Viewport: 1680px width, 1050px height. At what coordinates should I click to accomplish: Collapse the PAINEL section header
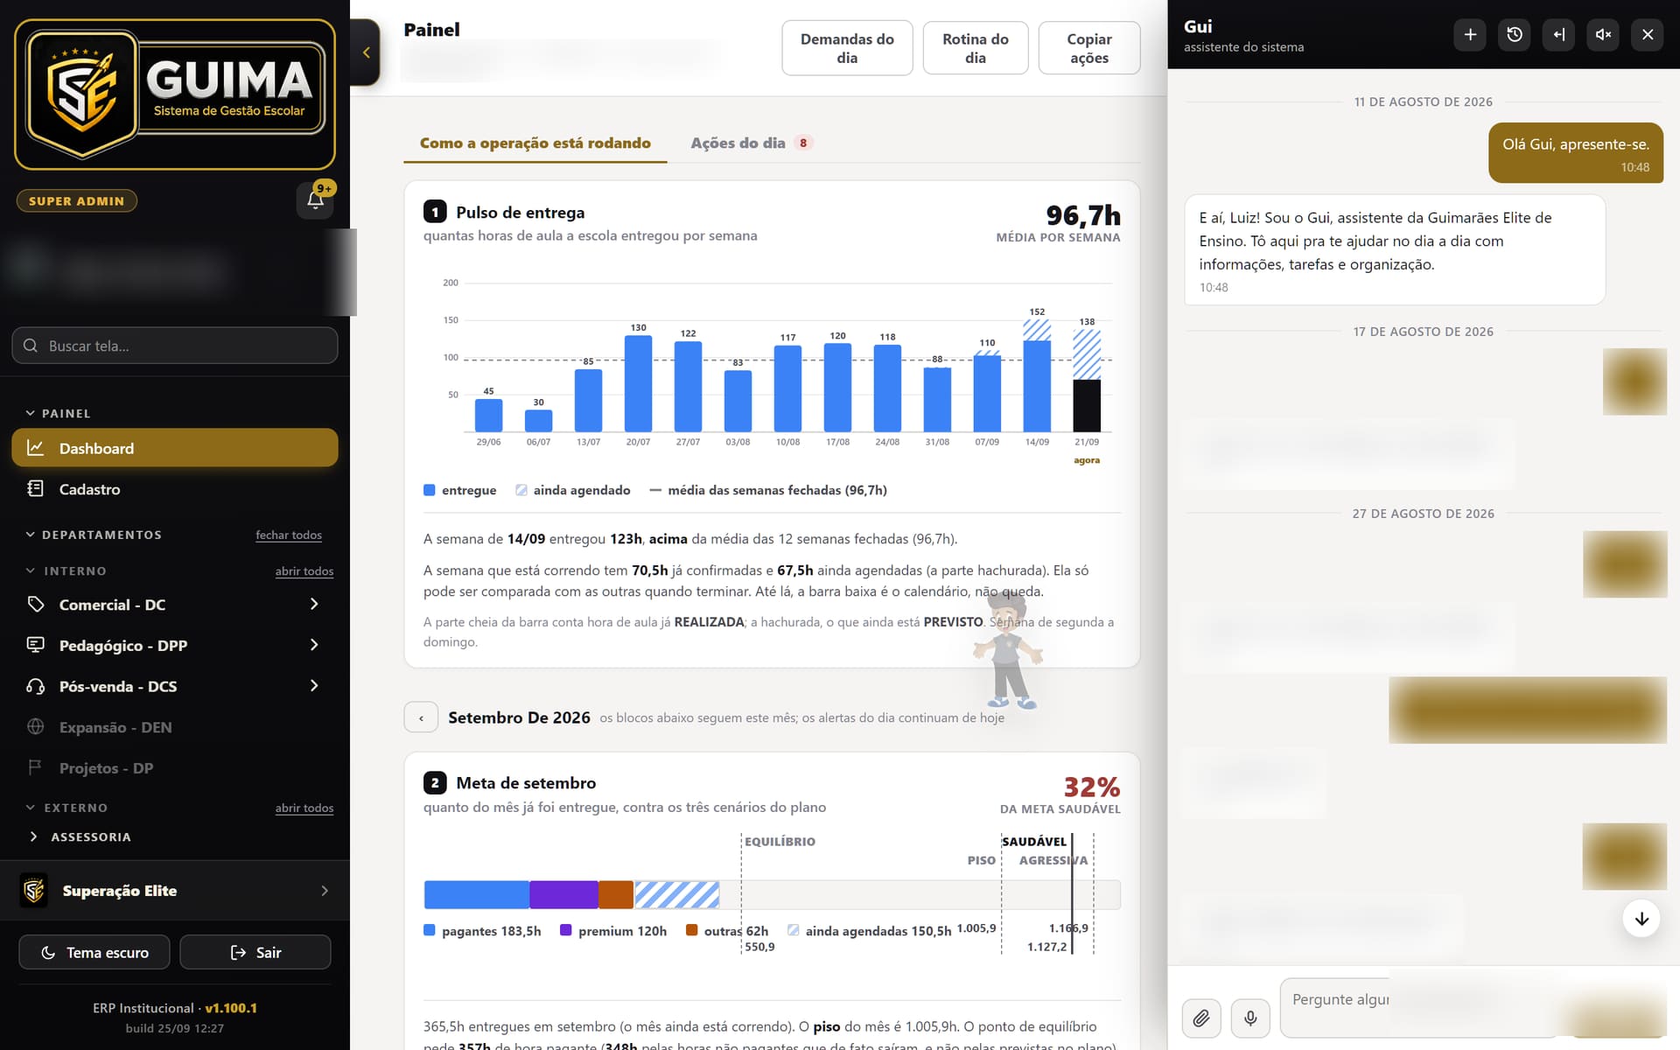58,414
